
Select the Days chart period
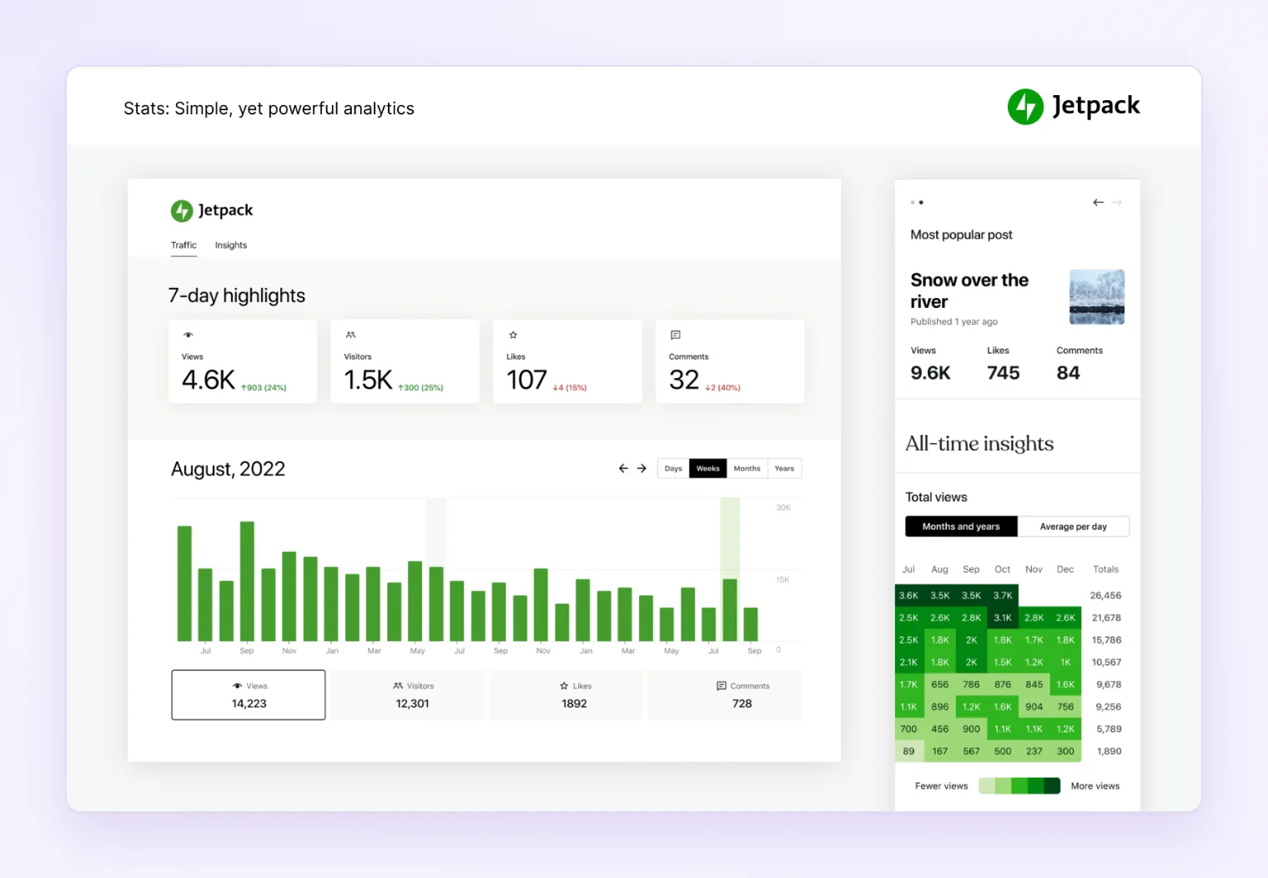coord(673,468)
